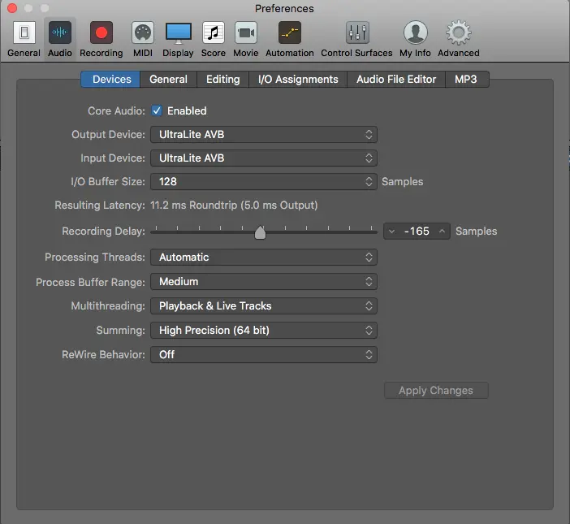570x524 pixels.
Task: Switch to the MP3 tab
Action: click(467, 80)
